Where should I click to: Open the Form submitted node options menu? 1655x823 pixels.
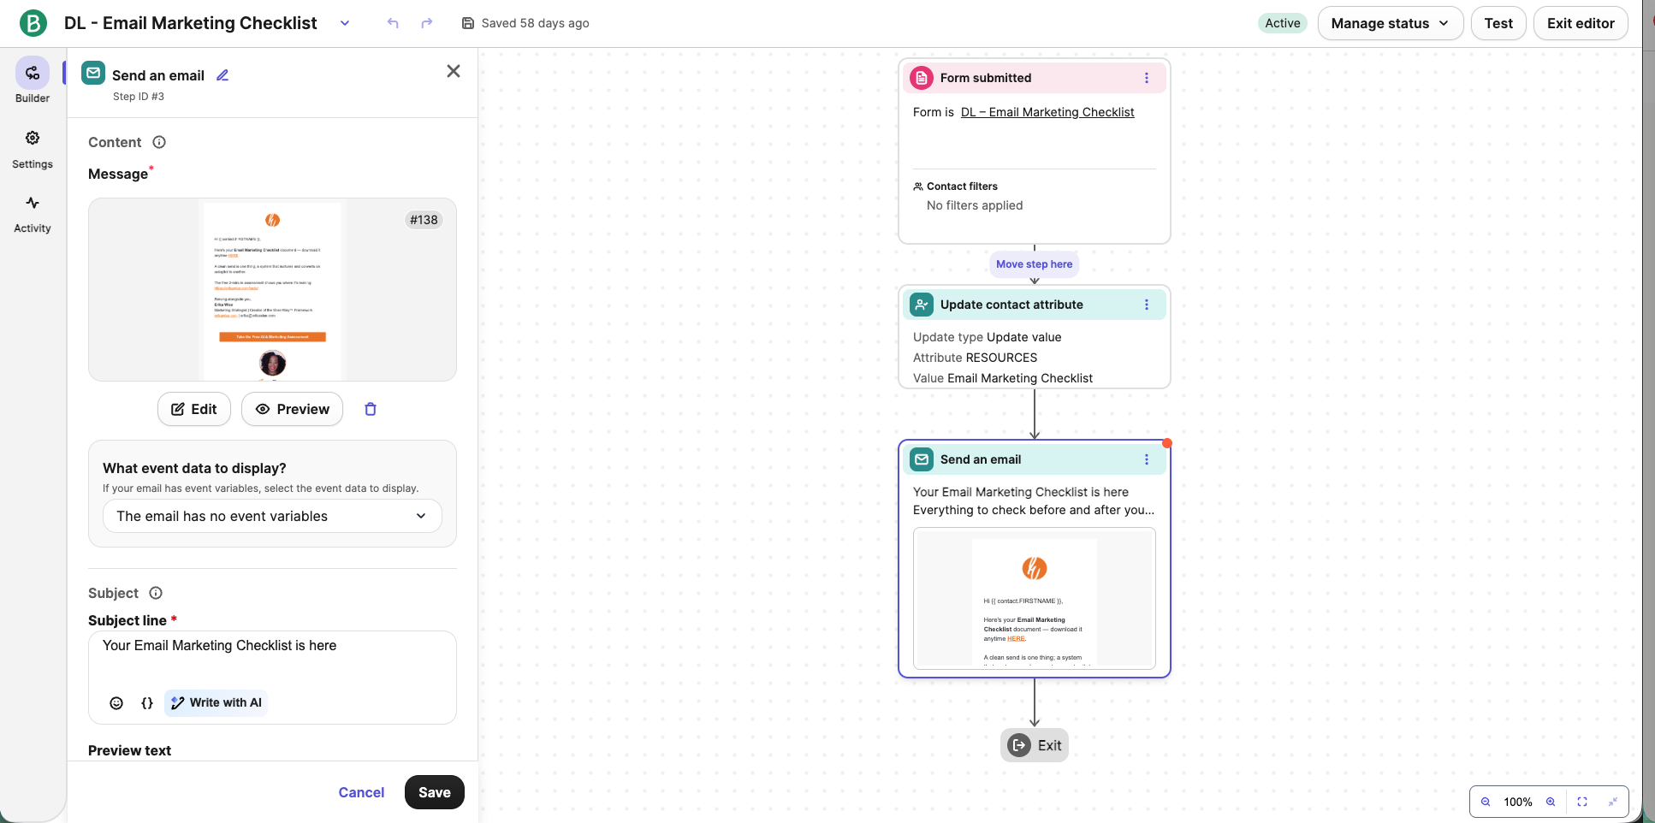[x=1147, y=78]
